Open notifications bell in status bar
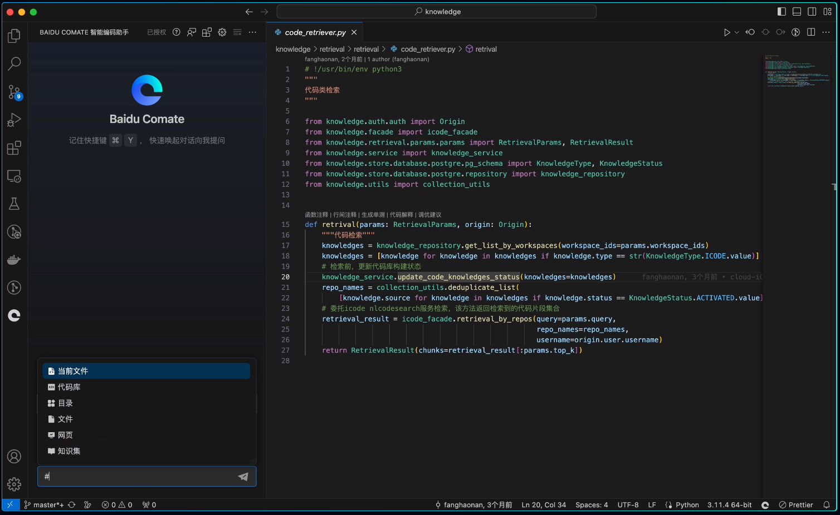Screen dimensions: 840x515 pyautogui.click(x=827, y=505)
